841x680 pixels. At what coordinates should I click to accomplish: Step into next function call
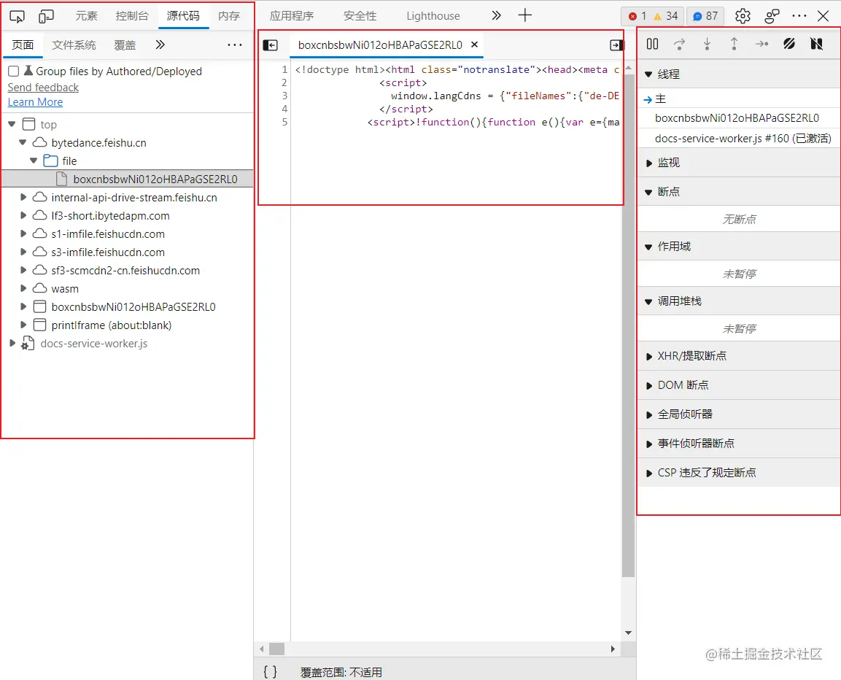pyautogui.click(x=707, y=44)
